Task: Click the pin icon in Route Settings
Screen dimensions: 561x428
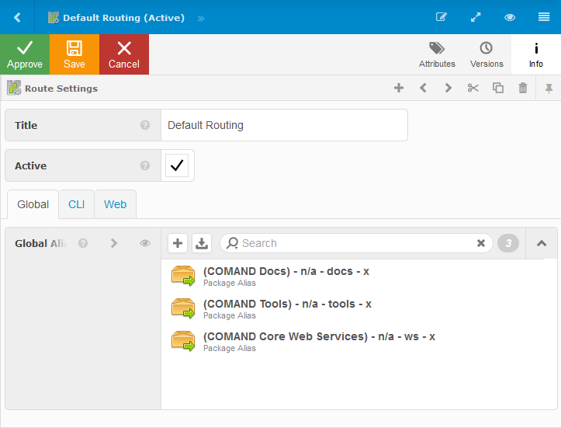Action: tap(549, 89)
